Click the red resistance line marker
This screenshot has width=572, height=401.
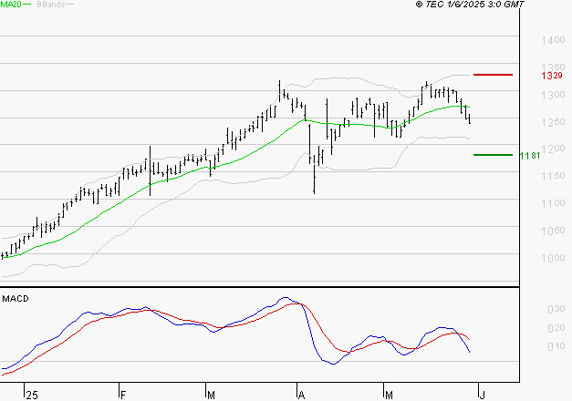(x=492, y=74)
